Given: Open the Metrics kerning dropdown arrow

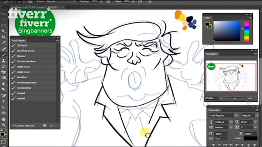Looking at the screenshot, I should 231,127.
